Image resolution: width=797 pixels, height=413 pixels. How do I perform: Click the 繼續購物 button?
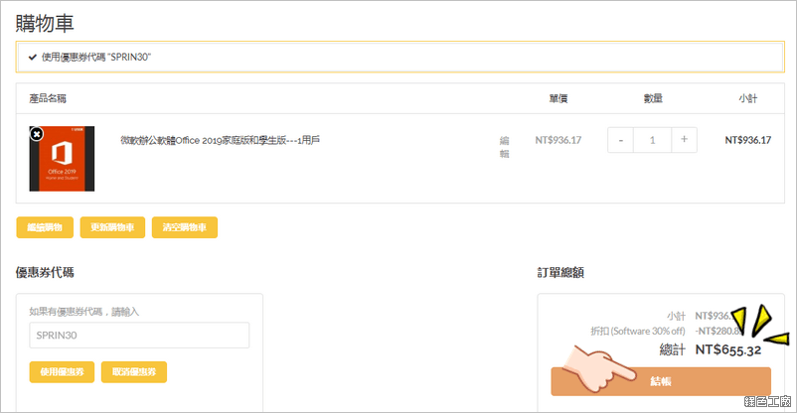pos(45,227)
